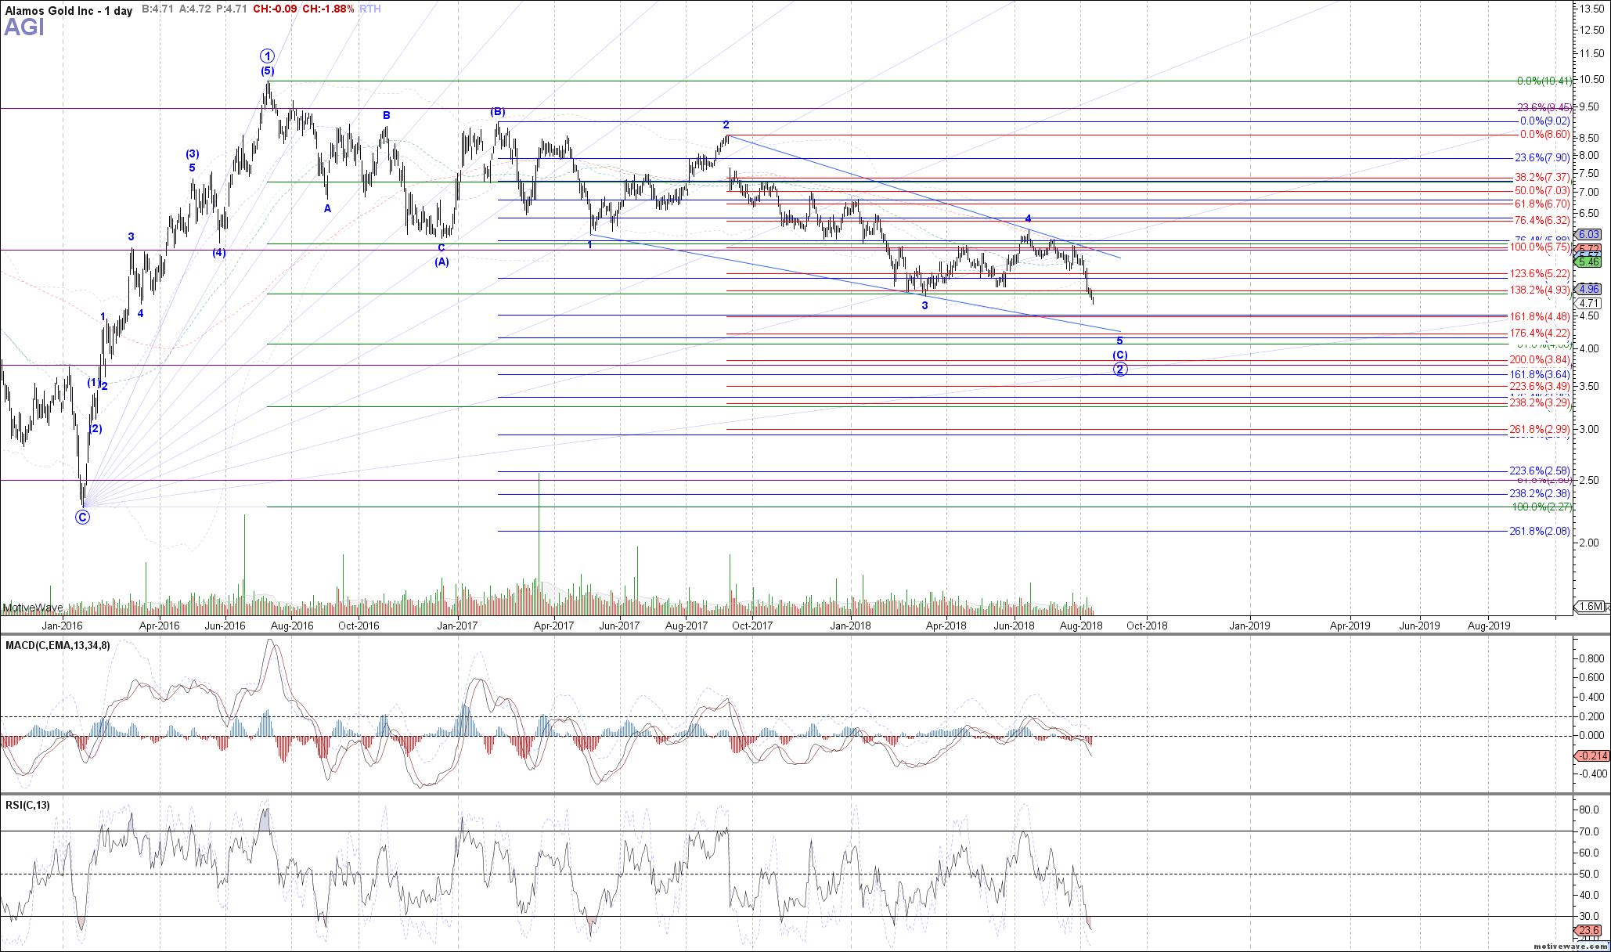Select the 4.71 last price tag
The image size is (1611, 952).
pyautogui.click(x=1589, y=303)
